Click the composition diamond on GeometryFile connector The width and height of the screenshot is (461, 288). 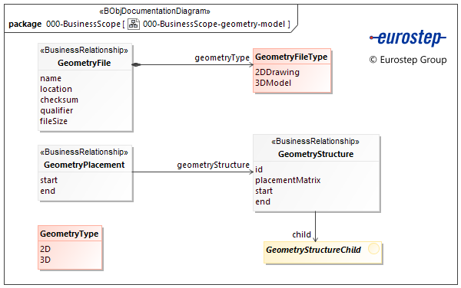(x=136, y=65)
